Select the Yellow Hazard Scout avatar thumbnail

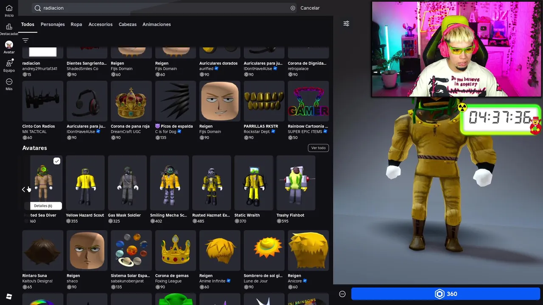click(x=85, y=183)
